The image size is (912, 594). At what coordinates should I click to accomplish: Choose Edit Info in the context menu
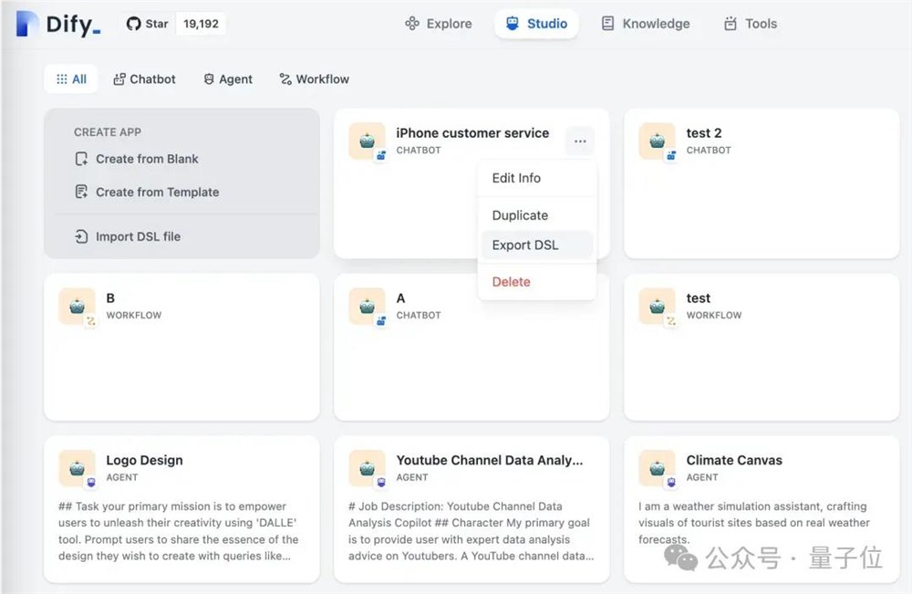click(x=516, y=178)
